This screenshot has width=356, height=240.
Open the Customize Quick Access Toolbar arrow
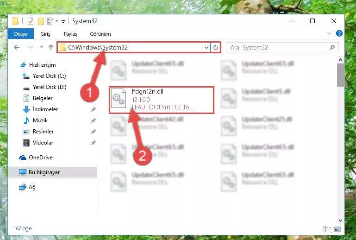coord(63,21)
